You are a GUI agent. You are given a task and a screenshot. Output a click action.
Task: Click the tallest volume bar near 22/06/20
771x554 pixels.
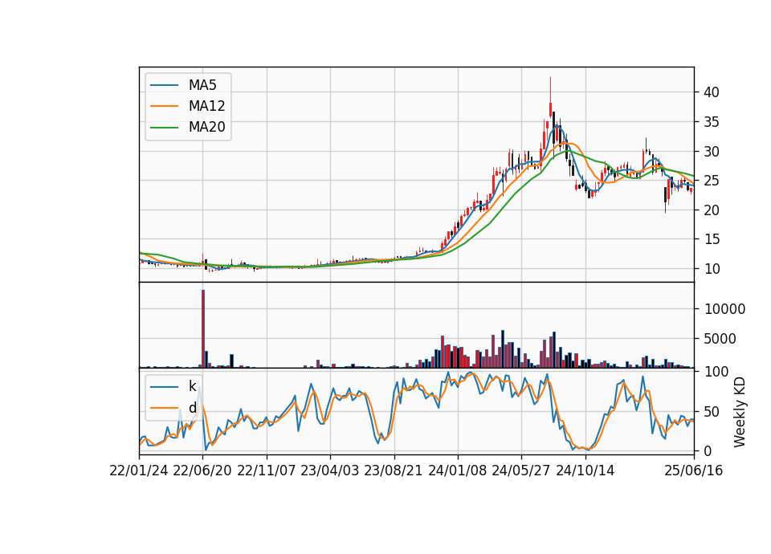(x=203, y=329)
